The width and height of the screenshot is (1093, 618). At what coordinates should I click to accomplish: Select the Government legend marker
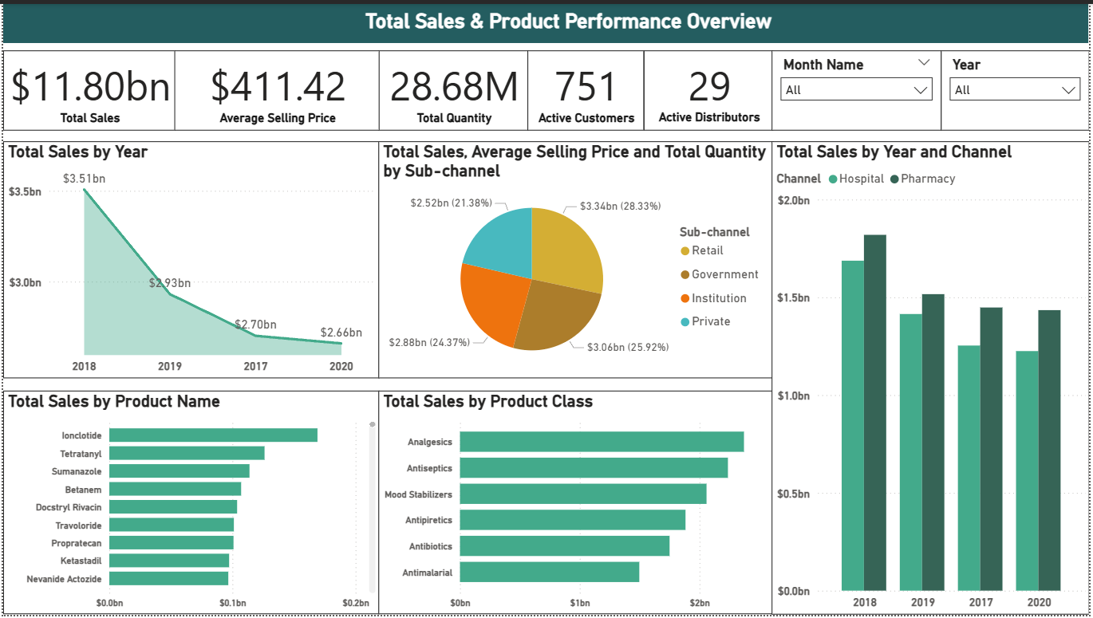pyautogui.click(x=685, y=275)
